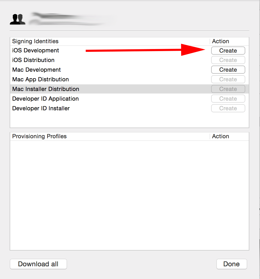Click Create for Developer ID Application
Viewport: 260px width, 279px height.
coord(228,99)
